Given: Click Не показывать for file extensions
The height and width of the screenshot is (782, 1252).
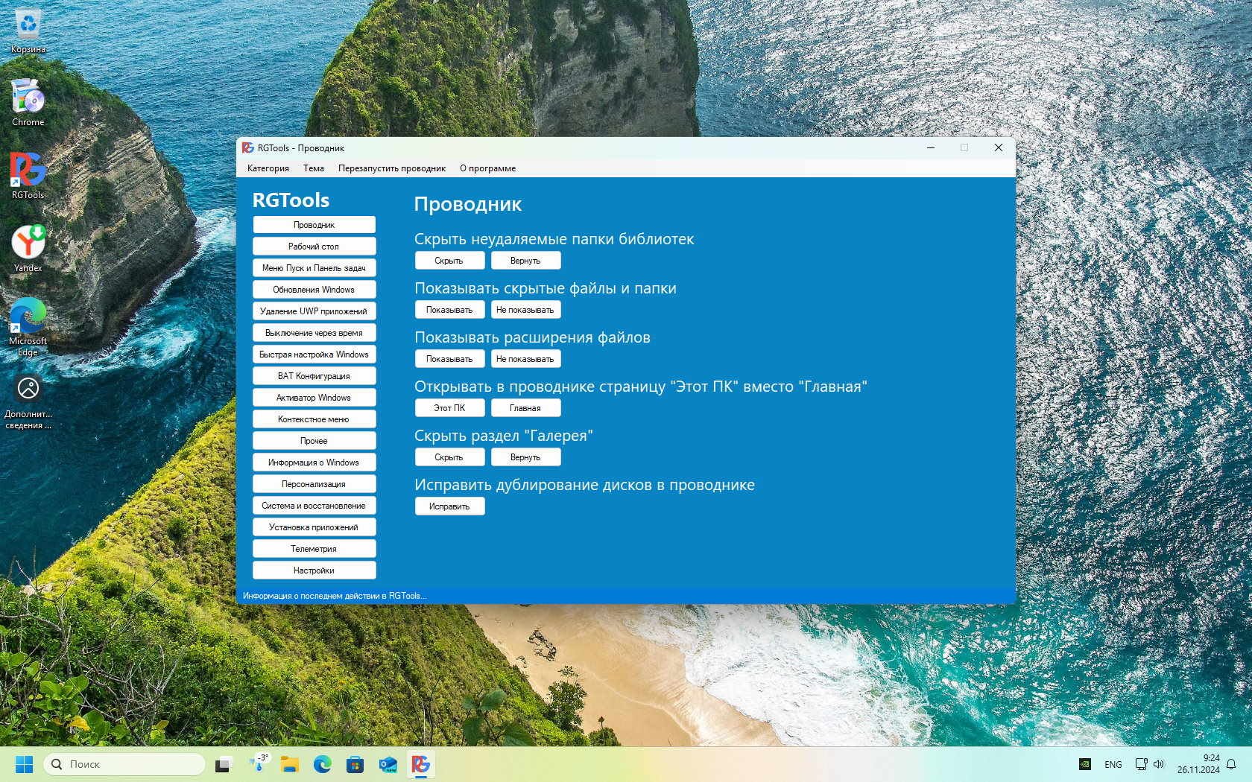Looking at the screenshot, I should (525, 359).
